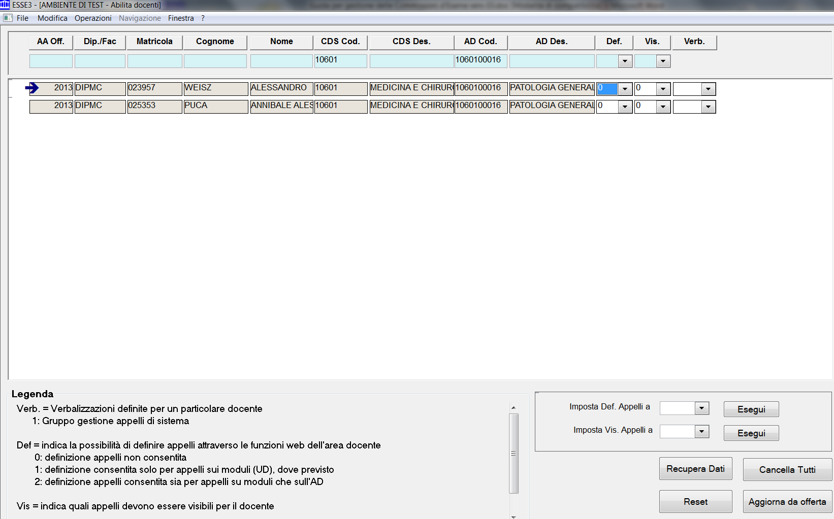This screenshot has width=834, height=519.
Task: Click the Legenda vertical scrollbar thumb
Action: (514, 453)
